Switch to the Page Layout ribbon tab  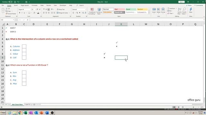click(25, 5)
